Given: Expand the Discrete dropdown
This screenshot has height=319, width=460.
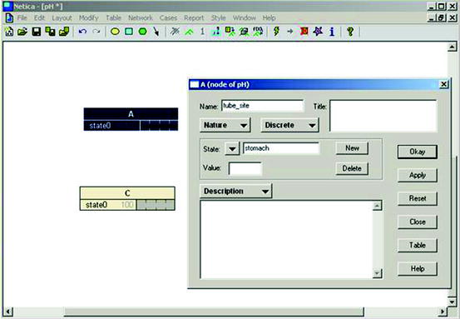Looking at the screenshot, I should pyautogui.click(x=289, y=126).
